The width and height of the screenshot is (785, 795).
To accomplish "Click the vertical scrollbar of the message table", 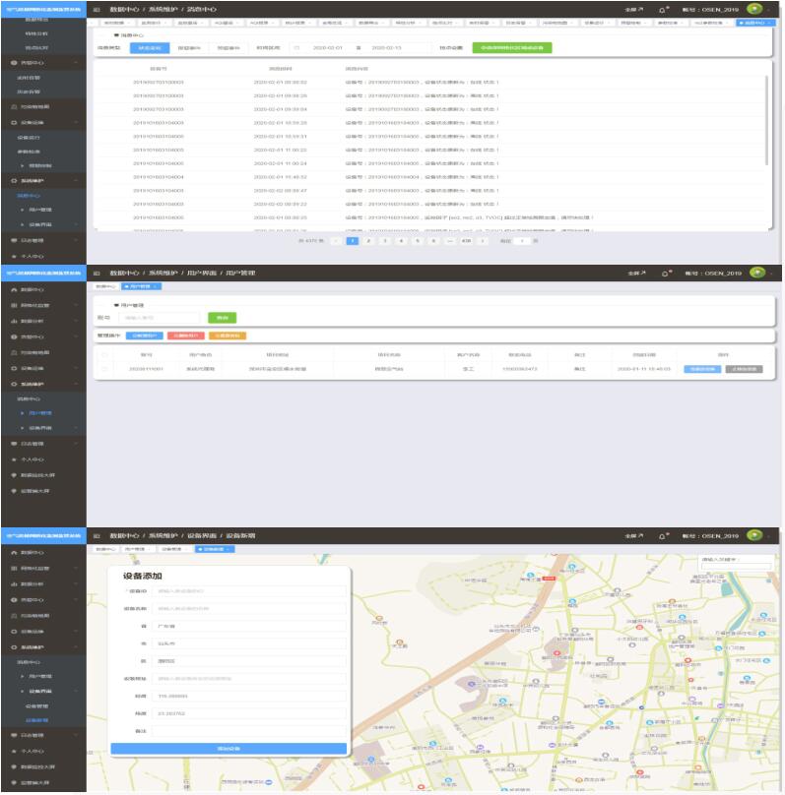I will pyautogui.click(x=766, y=108).
